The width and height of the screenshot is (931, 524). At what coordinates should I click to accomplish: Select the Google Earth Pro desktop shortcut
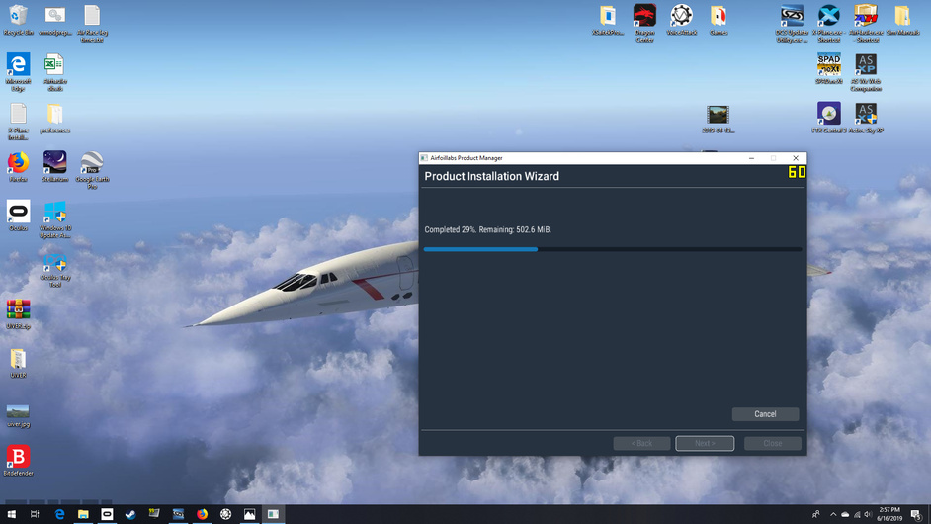click(x=92, y=170)
